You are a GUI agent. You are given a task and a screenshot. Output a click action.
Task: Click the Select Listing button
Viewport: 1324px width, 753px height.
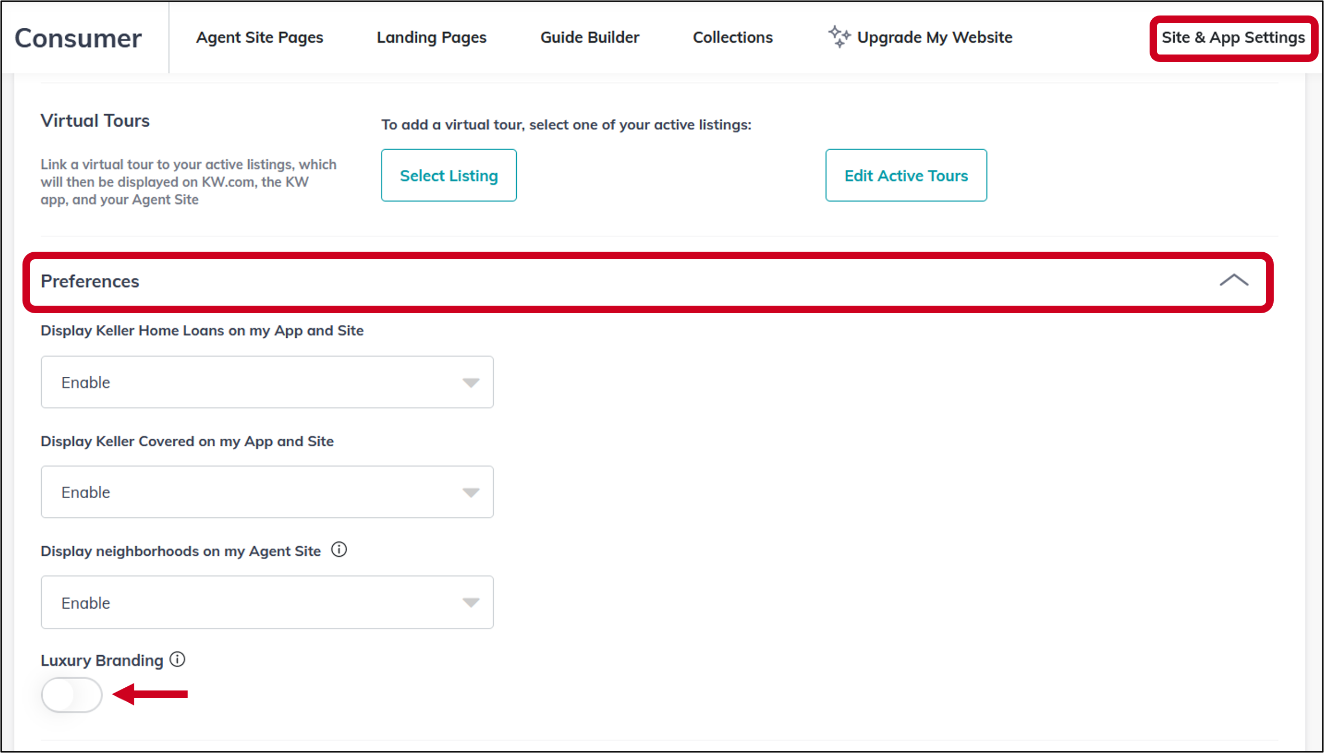click(x=449, y=175)
